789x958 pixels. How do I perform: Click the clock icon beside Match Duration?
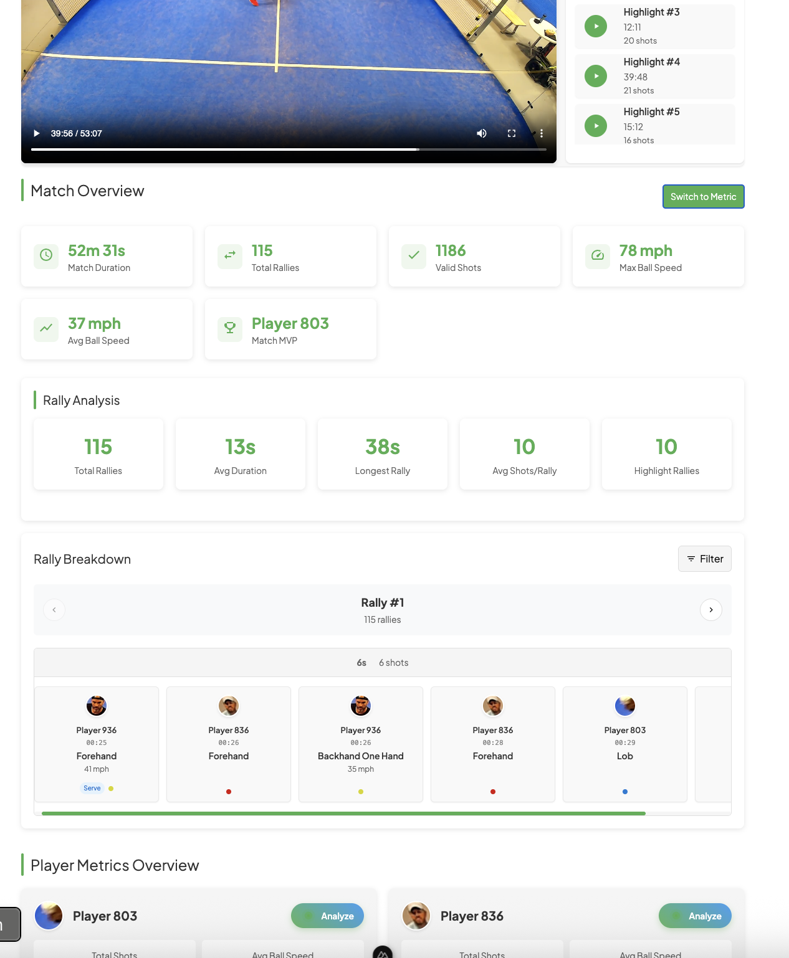[45, 256]
